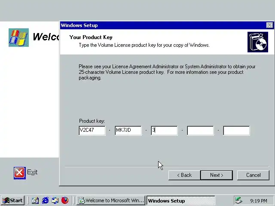Viewport: 275px width, 206px height.
Task: Click the second product key field containing MK7JD
Action: [128, 130]
